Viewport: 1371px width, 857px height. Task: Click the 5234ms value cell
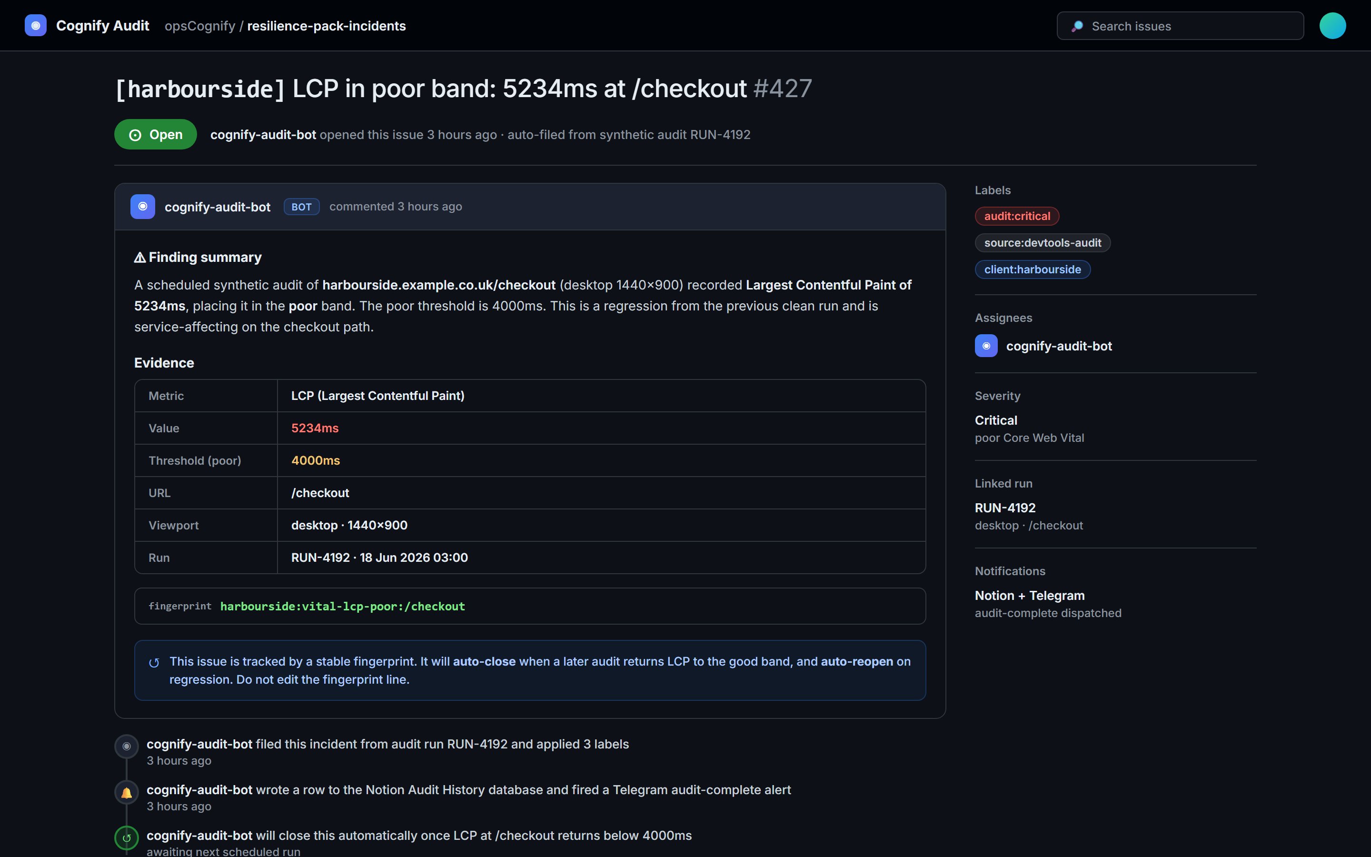[x=601, y=428]
